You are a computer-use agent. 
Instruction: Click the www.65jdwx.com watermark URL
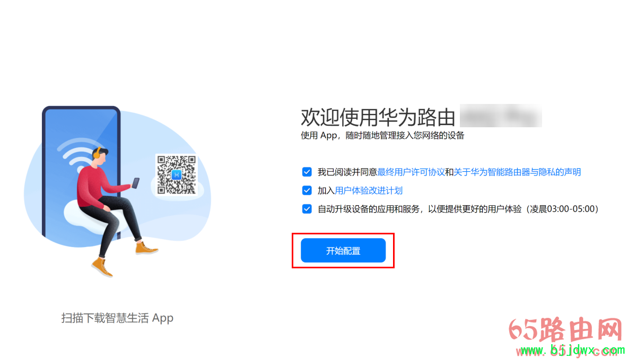570,351
